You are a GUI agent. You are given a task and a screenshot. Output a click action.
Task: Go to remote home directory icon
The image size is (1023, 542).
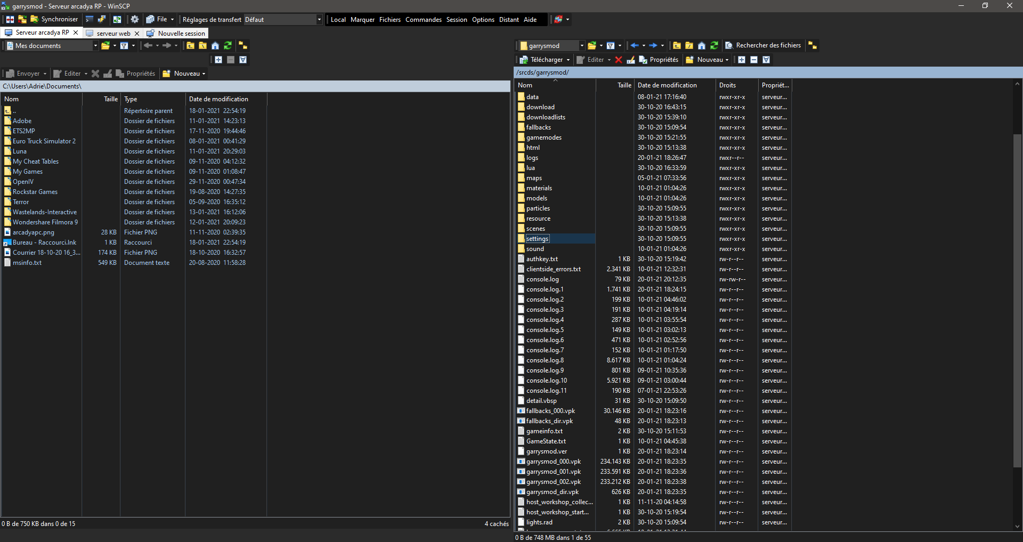[x=702, y=46]
